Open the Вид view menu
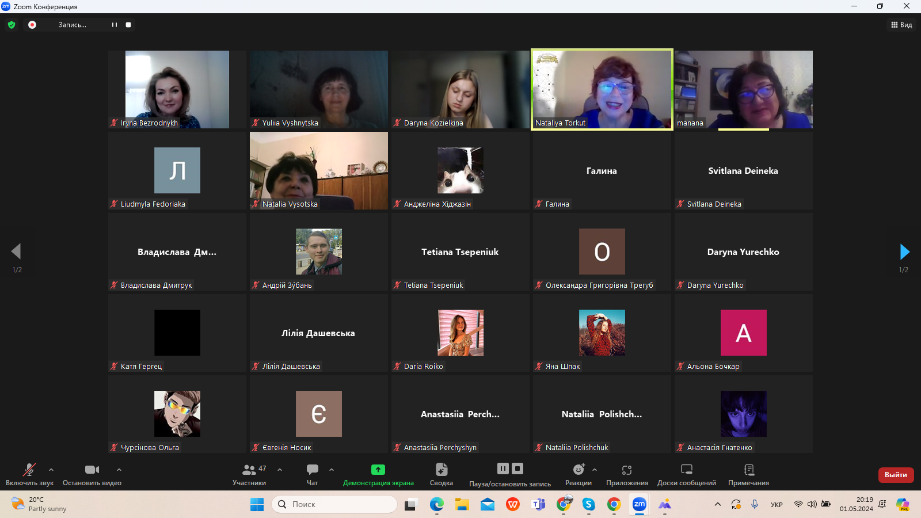The width and height of the screenshot is (921, 518). click(901, 25)
